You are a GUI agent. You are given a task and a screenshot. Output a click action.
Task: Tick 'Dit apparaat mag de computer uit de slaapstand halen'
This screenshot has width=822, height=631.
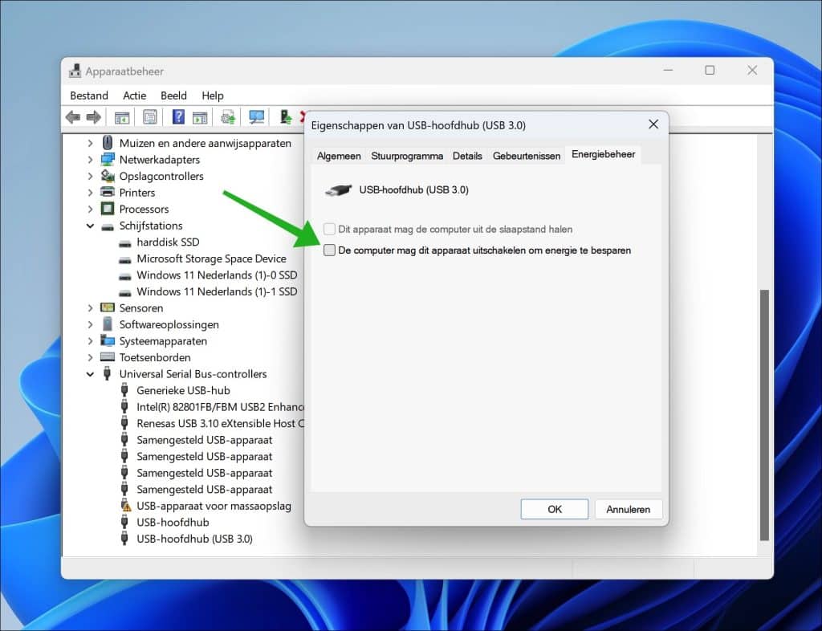point(329,229)
